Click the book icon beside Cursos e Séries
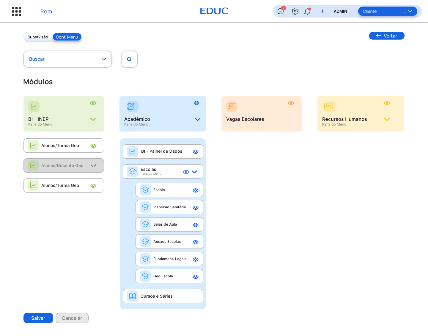 click(132, 296)
